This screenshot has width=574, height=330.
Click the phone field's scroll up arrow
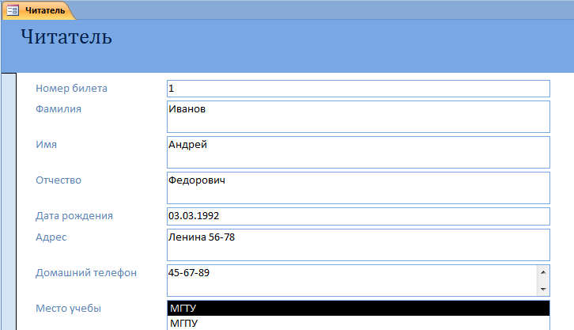coord(543,272)
